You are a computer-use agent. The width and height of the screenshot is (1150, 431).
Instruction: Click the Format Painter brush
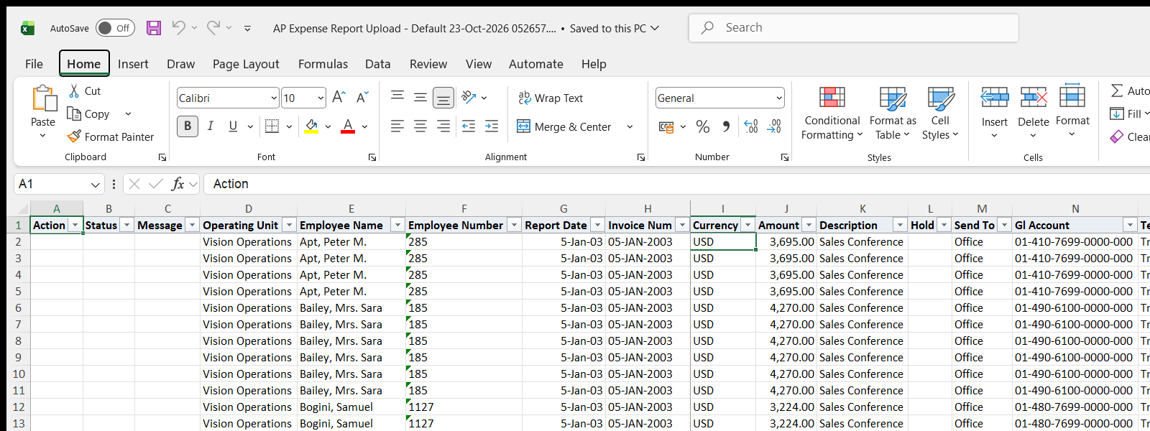point(74,136)
